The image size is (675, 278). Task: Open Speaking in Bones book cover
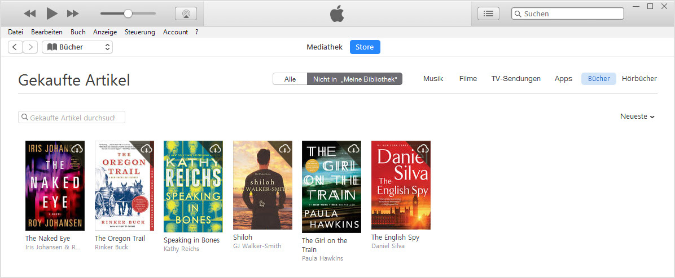click(x=193, y=187)
